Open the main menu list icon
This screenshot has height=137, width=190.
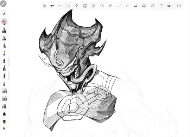[45, 6]
